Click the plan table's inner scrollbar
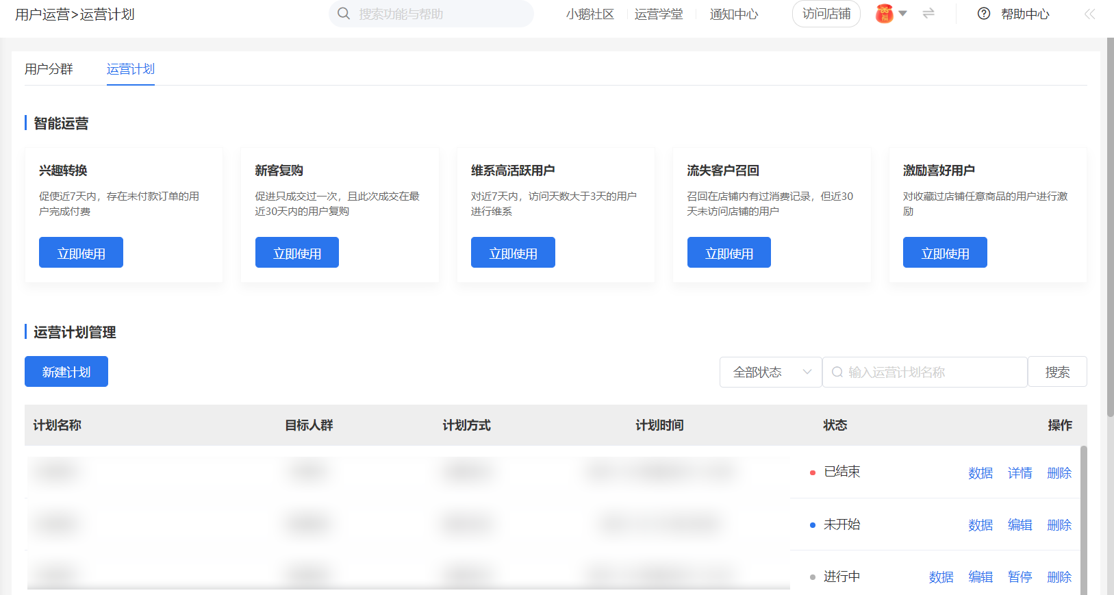The image size is (1114, 595). pos(1083,520)
